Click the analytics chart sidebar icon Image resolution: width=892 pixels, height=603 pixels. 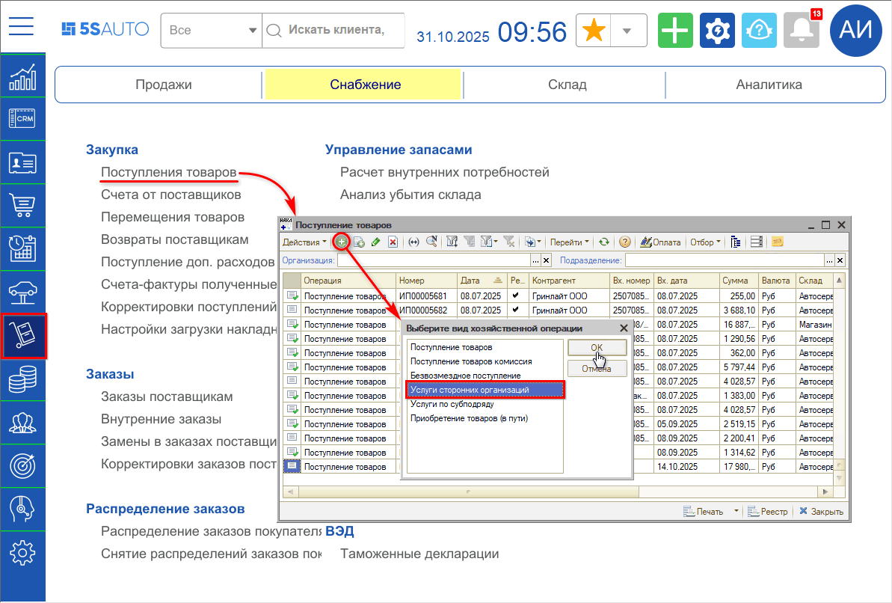[22, 76]
